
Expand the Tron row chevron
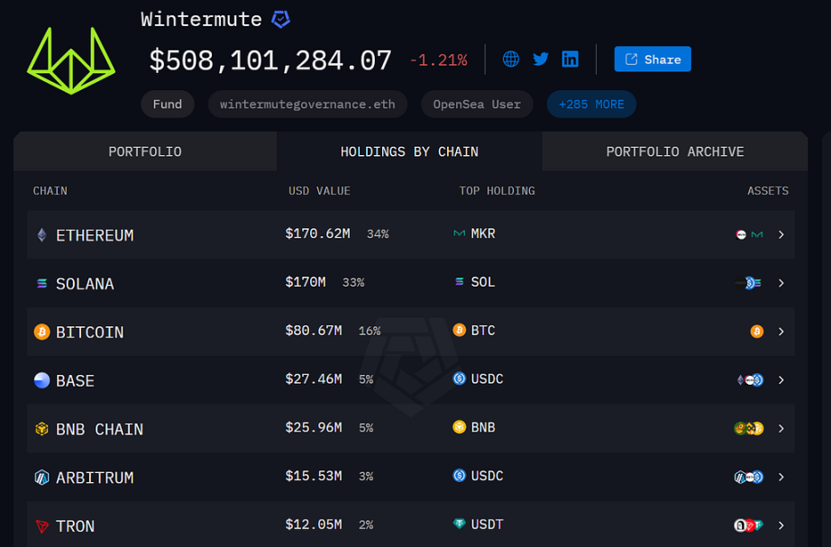(x=781, y=525)
